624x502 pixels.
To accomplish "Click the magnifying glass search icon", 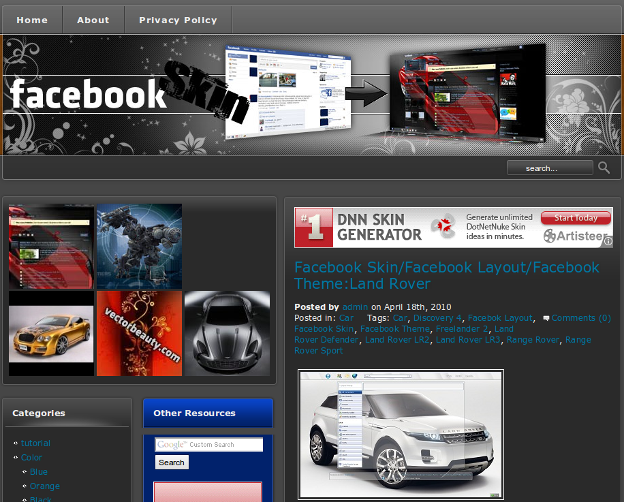I will (604, 168).
